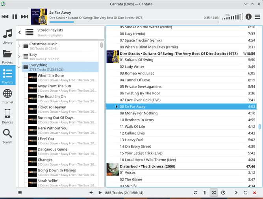Adjust the volume level bars

(232, 17)
